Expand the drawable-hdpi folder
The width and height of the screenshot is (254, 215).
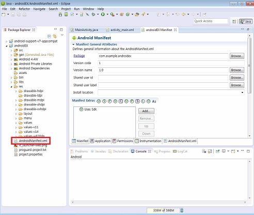(16, 91)
